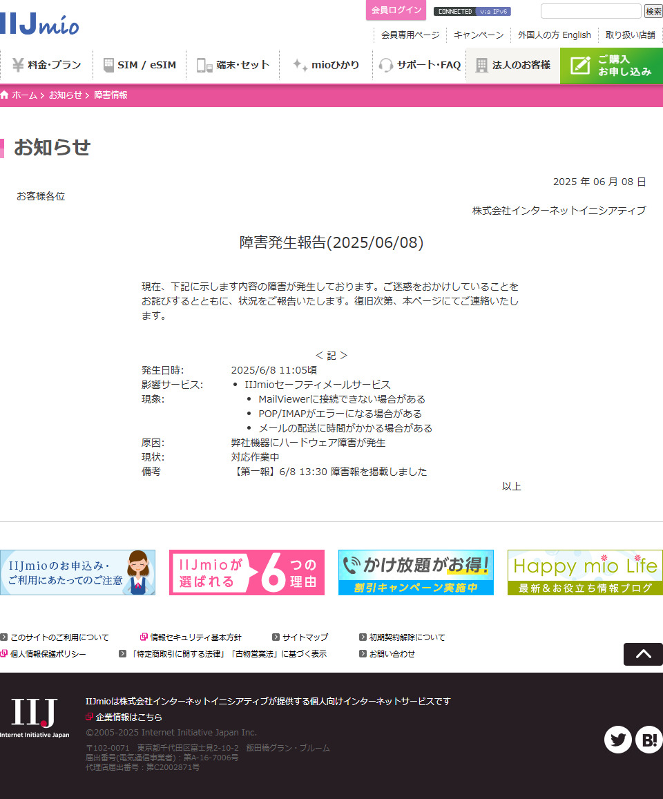Image resolution: width=663 pixels, height=799 pixels.
Task: Click the home icon in breadcrumb
Action: tap(5, 95)
